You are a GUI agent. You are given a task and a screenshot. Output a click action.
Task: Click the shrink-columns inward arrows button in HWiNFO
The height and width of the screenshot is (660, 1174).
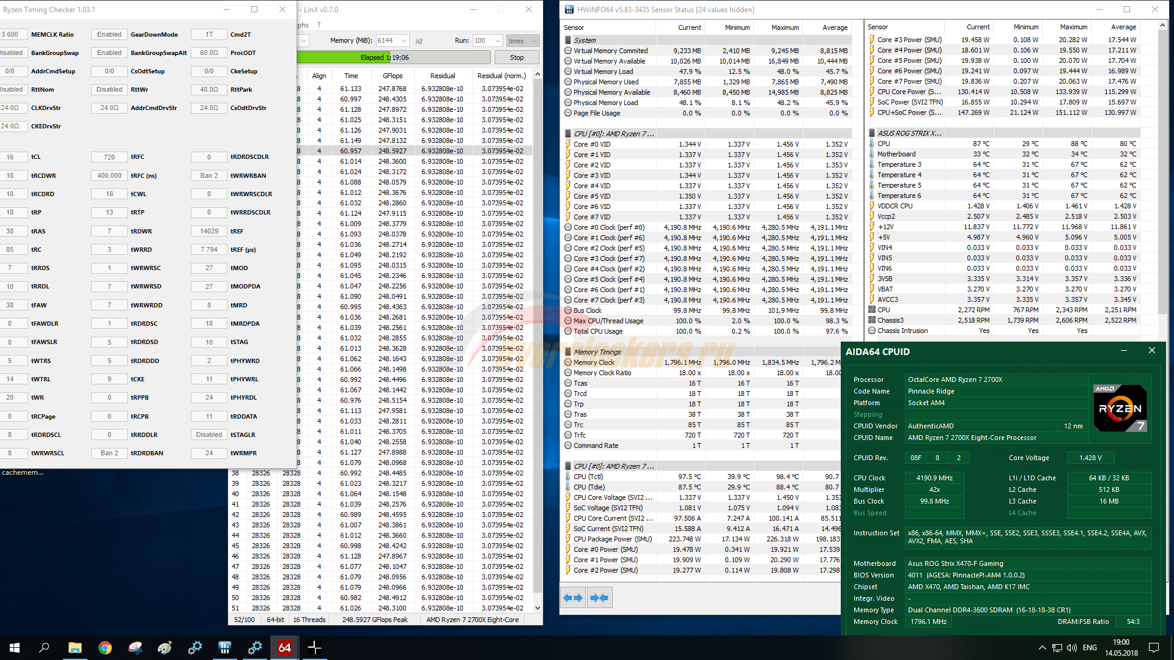point(599,598)
